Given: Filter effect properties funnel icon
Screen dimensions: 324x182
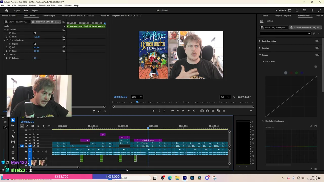Looking at the screenshot, I should click(x=94, y=111).
